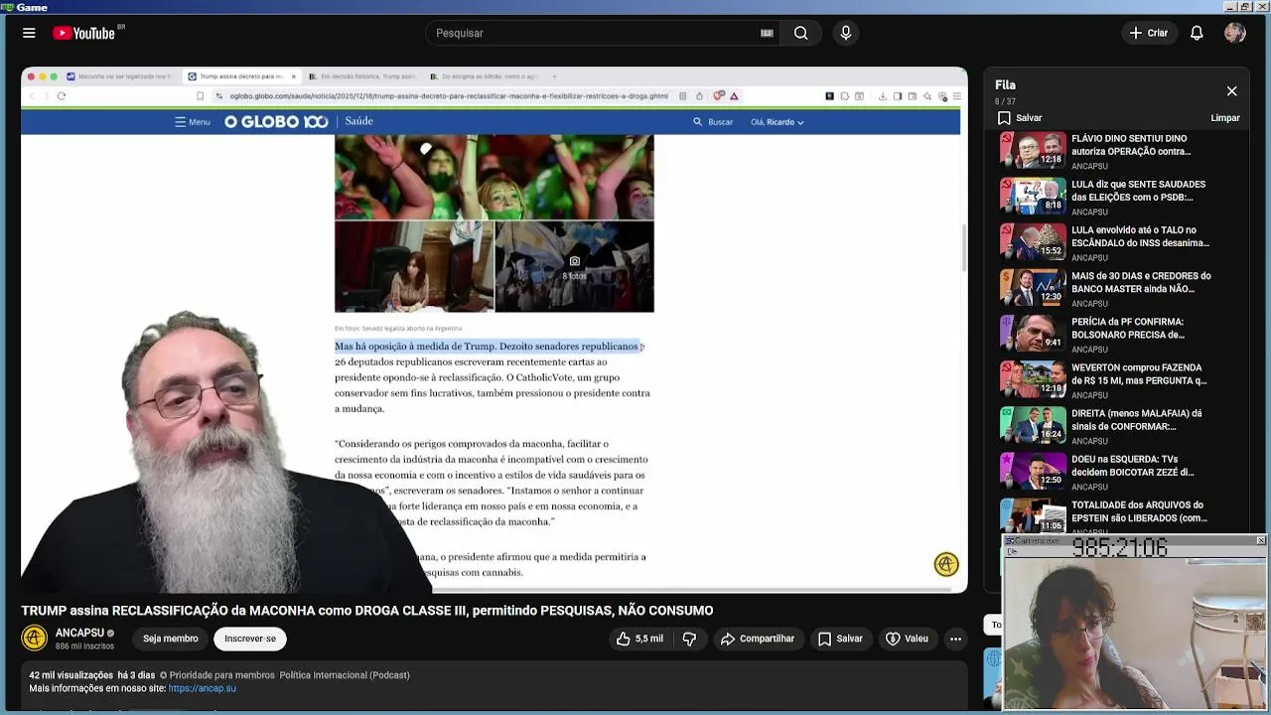Viewport: 1271px width, 715px height.
Task: Open the account avatar menu
Action: [1235, 33]
